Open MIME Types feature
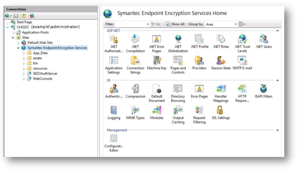This screenshot has height=172, width=297. [135, 113]
